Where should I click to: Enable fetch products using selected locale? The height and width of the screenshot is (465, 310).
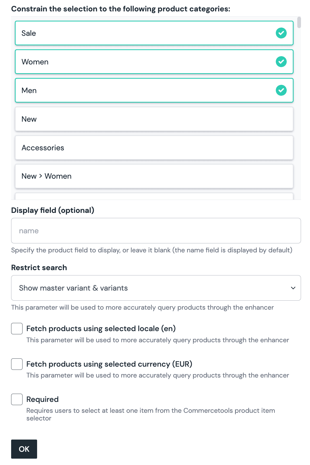click(x=17, y=329)
